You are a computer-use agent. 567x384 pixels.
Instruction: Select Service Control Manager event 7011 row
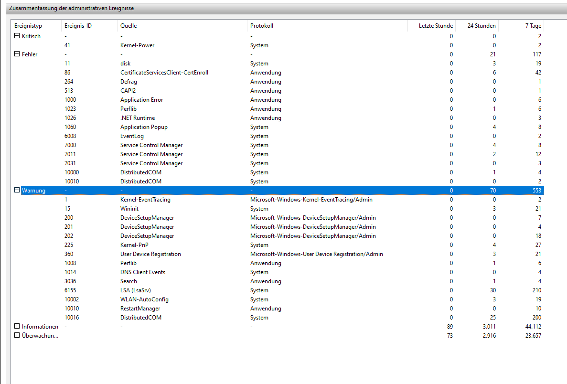click(x=278, y=154)
